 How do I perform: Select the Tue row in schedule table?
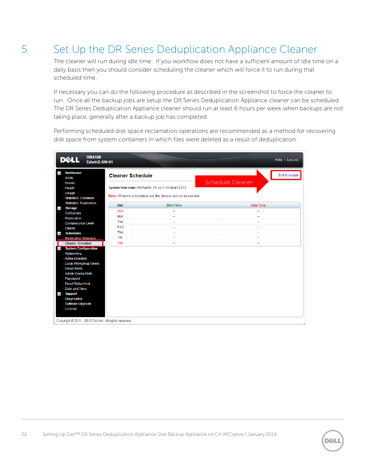[x=205, y=222]
